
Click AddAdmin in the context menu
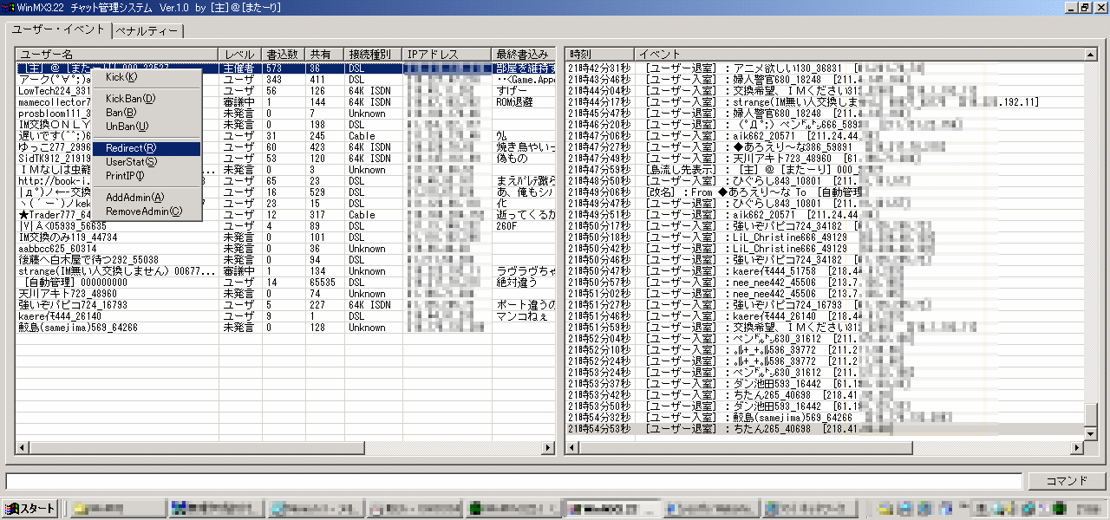click(x=134, y=198)
